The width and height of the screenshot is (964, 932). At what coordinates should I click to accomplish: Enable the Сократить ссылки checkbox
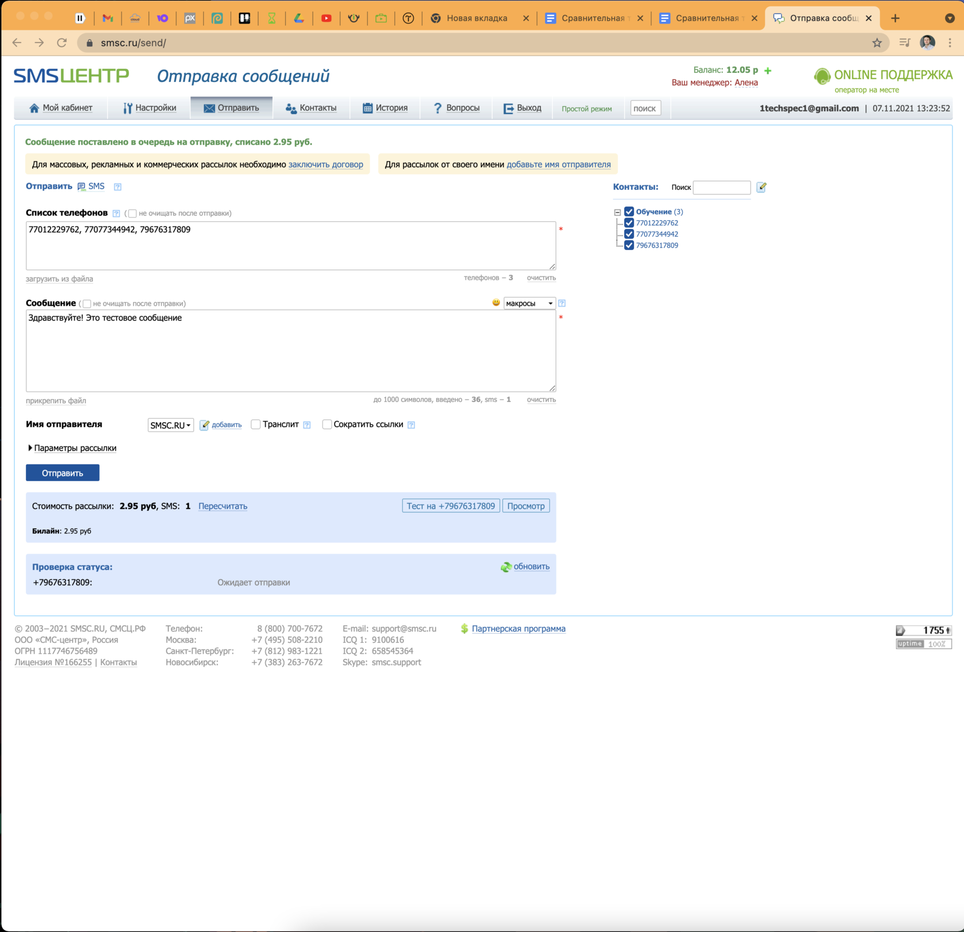327,424
